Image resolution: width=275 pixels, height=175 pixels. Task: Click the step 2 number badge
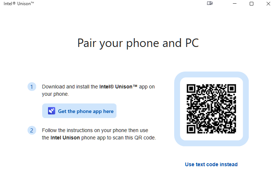click(32, 130)
